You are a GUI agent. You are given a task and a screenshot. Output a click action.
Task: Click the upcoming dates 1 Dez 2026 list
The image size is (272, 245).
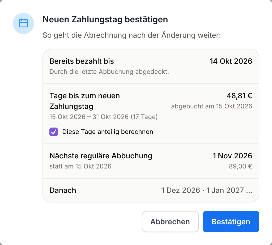pyautogui.click(x=207, y=190)
